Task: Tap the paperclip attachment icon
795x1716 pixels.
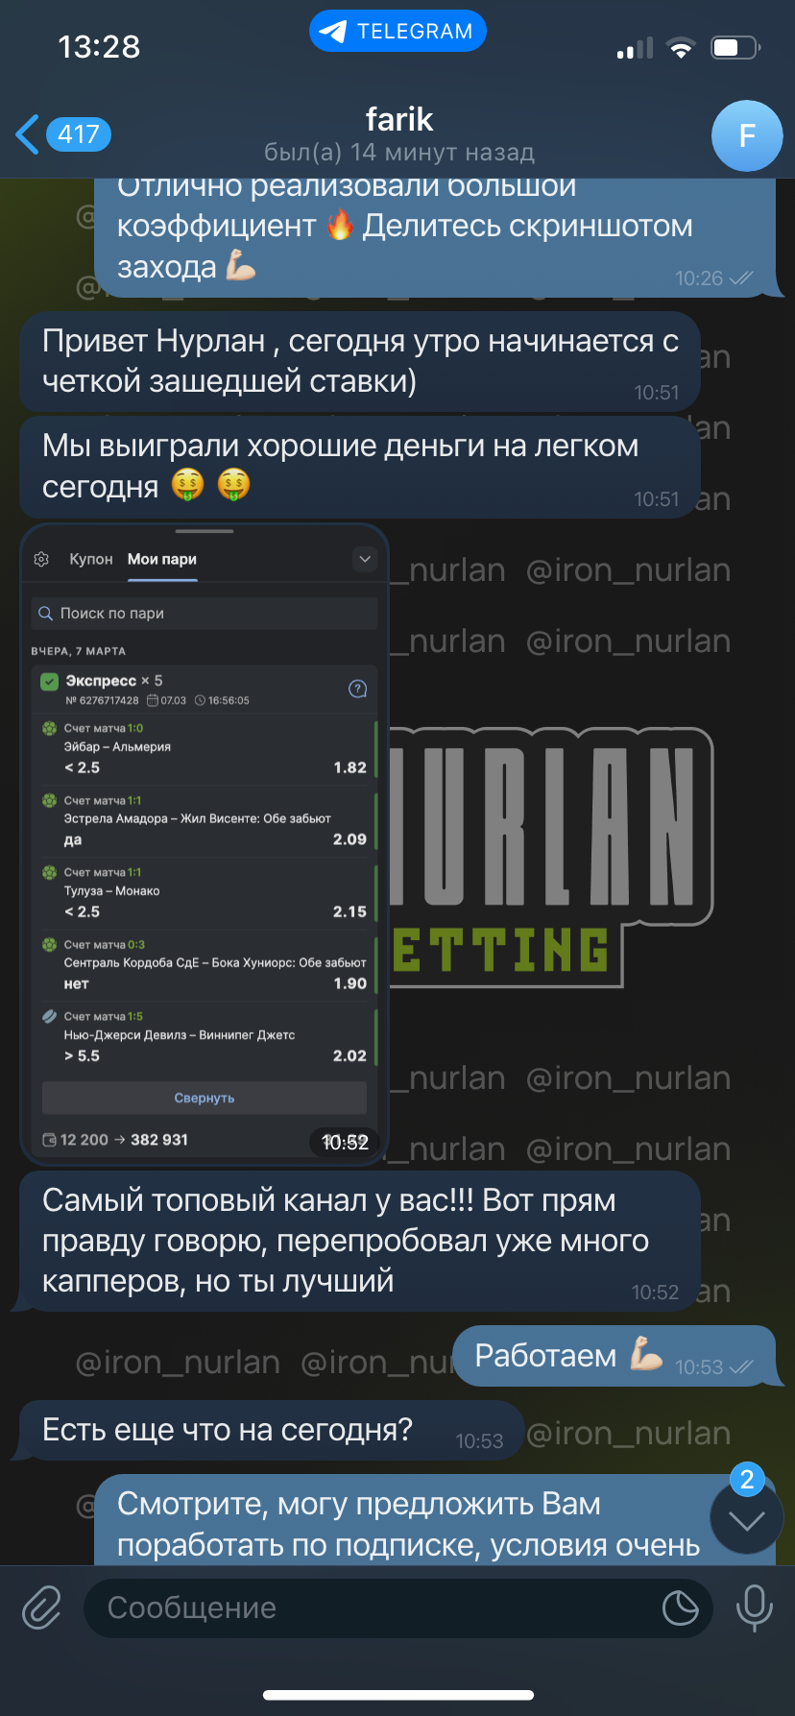Action: point(42,1607)
